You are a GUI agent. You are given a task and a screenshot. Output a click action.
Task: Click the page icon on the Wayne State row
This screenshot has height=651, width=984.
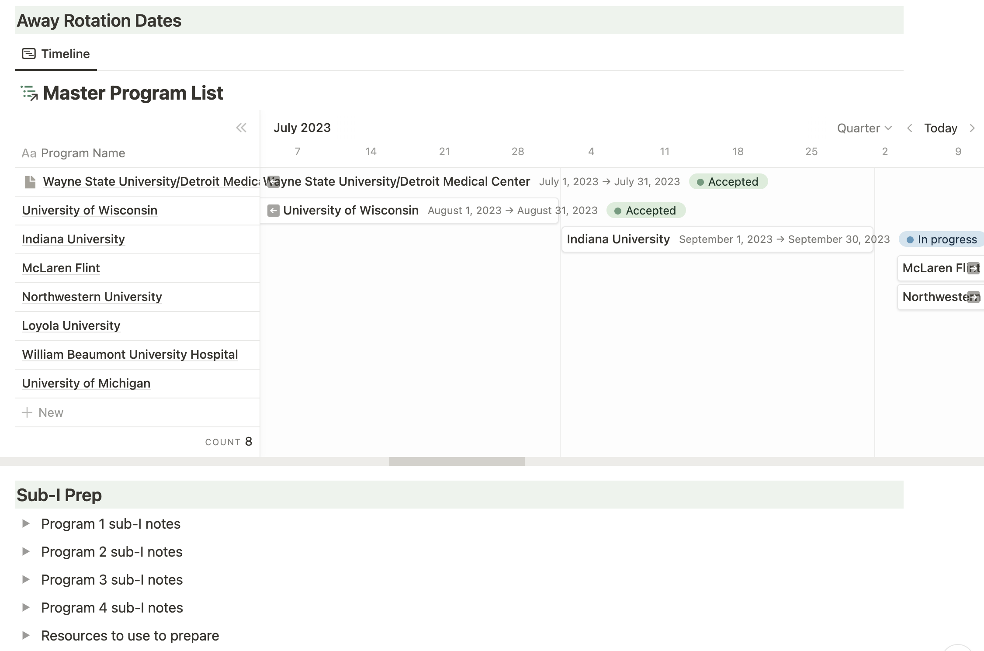30,181
